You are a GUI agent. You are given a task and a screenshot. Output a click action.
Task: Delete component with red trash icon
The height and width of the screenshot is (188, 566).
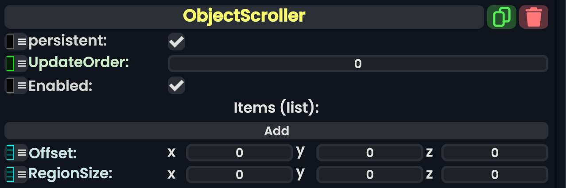click(533, 17)
